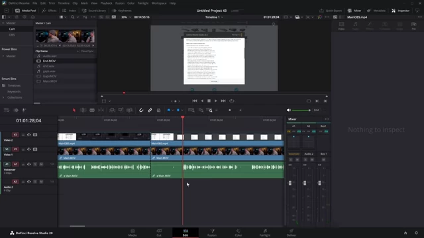Image resolution: width=424 pixels, height=238 pixels.
Task: Adjust the green viewer volume slider
Action: 301,110
